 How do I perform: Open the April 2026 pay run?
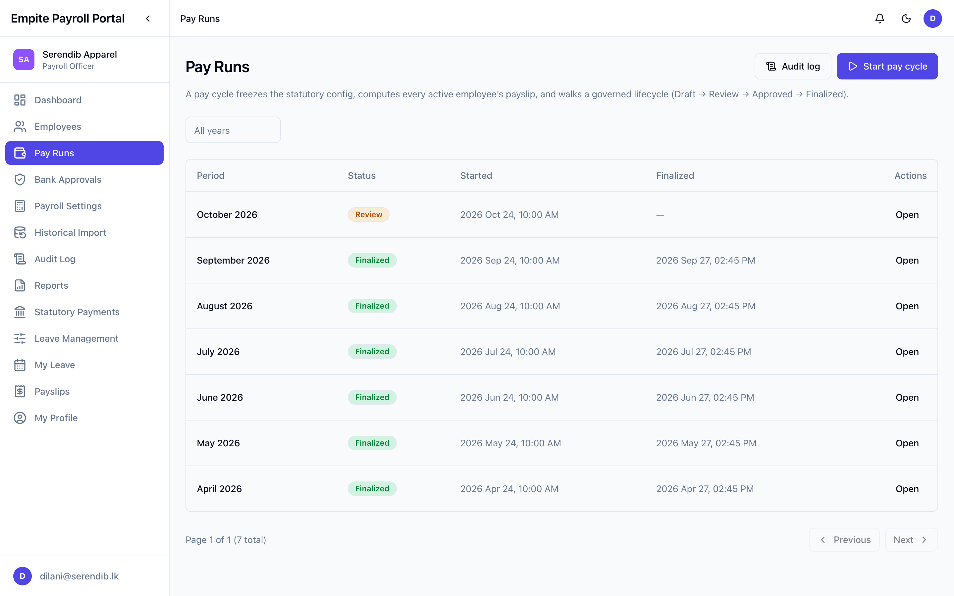(x=907, y=489)
